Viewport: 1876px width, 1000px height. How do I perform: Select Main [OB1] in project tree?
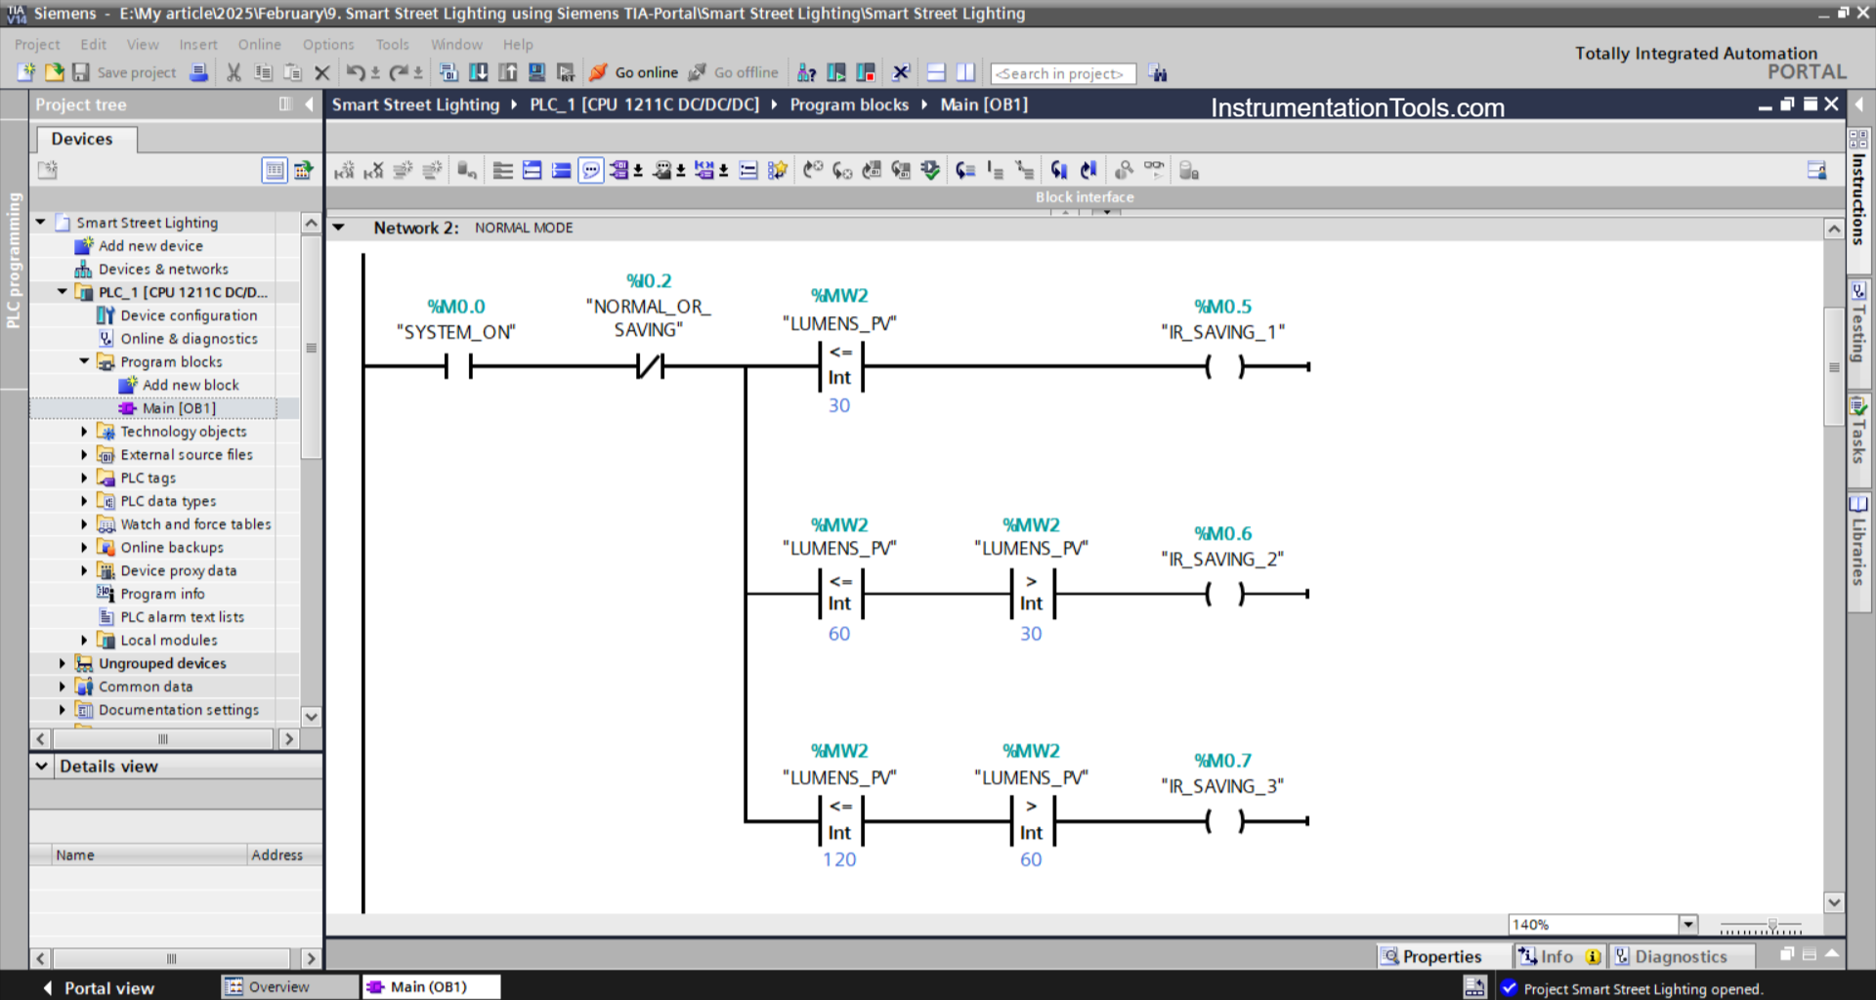click(179, 408)
